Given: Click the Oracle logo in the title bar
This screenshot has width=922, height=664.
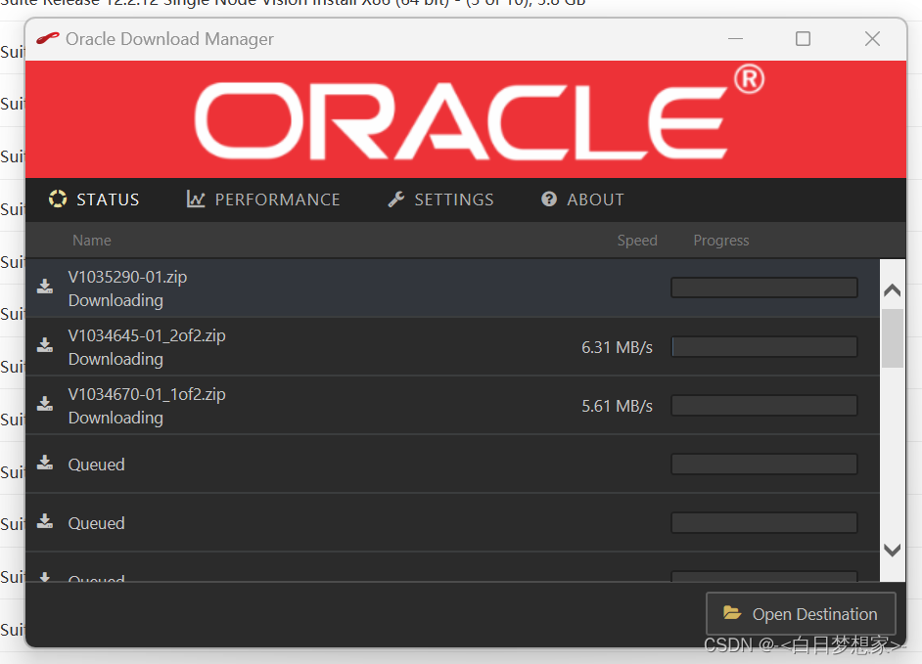Looking at the screenshot, I should (47, 38).
